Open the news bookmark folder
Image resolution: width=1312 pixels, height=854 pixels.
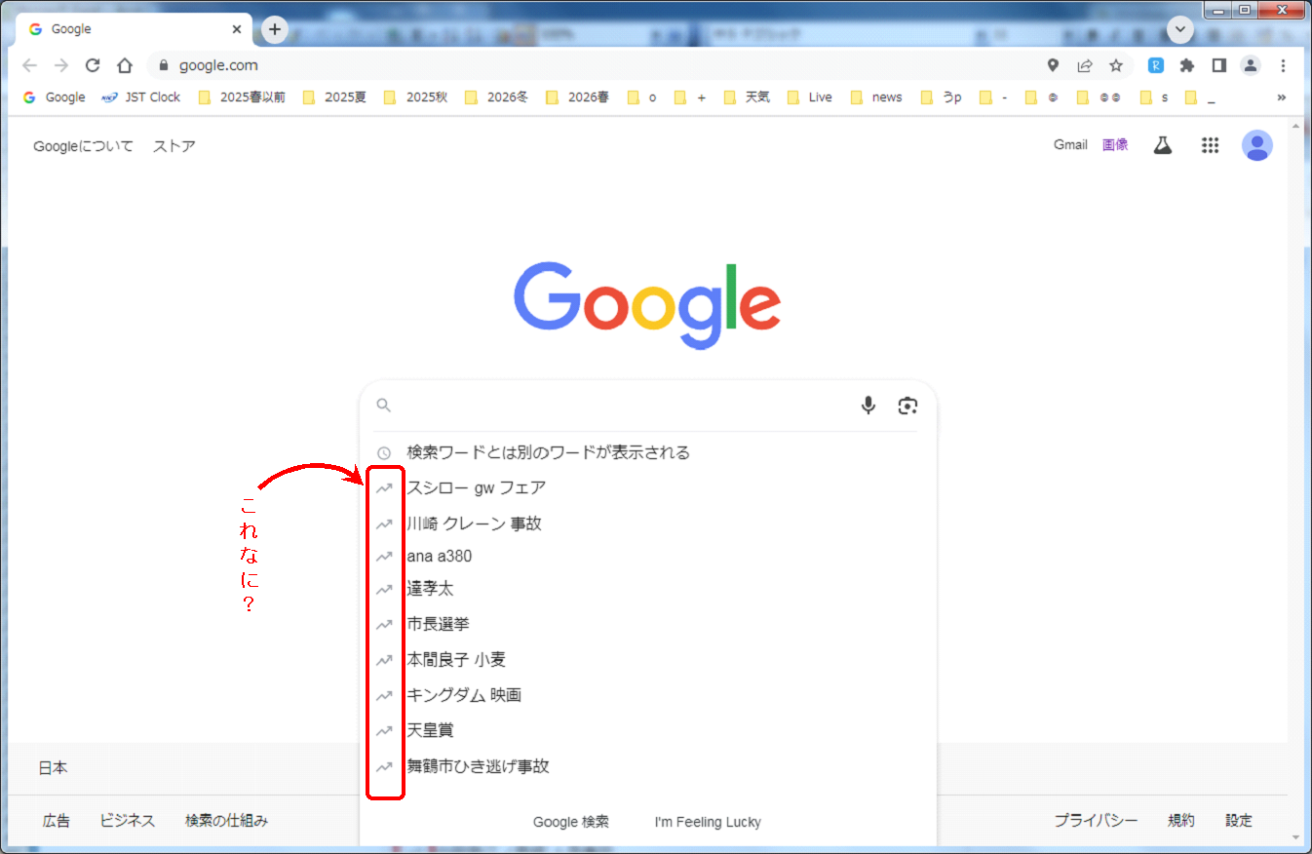[x=876, y=97]
